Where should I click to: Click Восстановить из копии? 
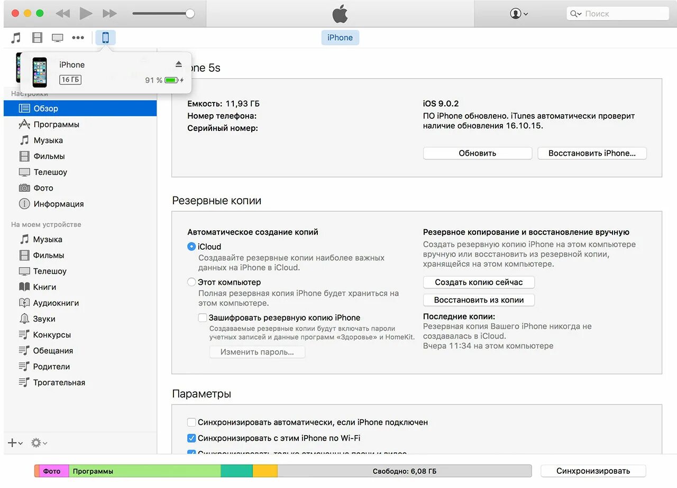coord(479,300)
